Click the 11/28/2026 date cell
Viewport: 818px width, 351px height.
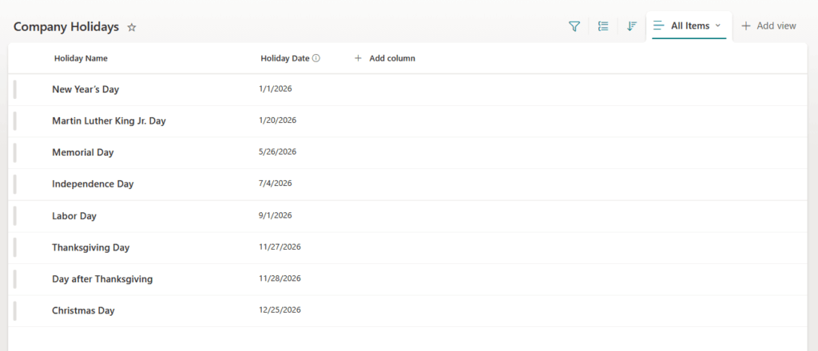(280, 278)
